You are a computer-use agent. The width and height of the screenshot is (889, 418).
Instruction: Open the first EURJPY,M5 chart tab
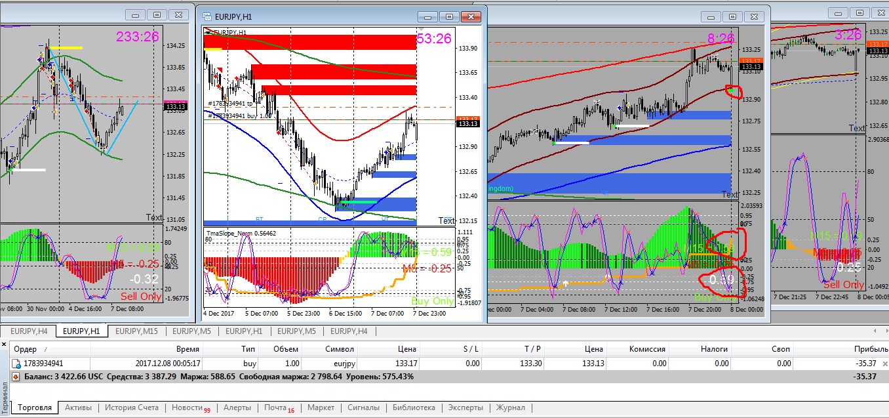pyautogui.click(x=193, y=331)
